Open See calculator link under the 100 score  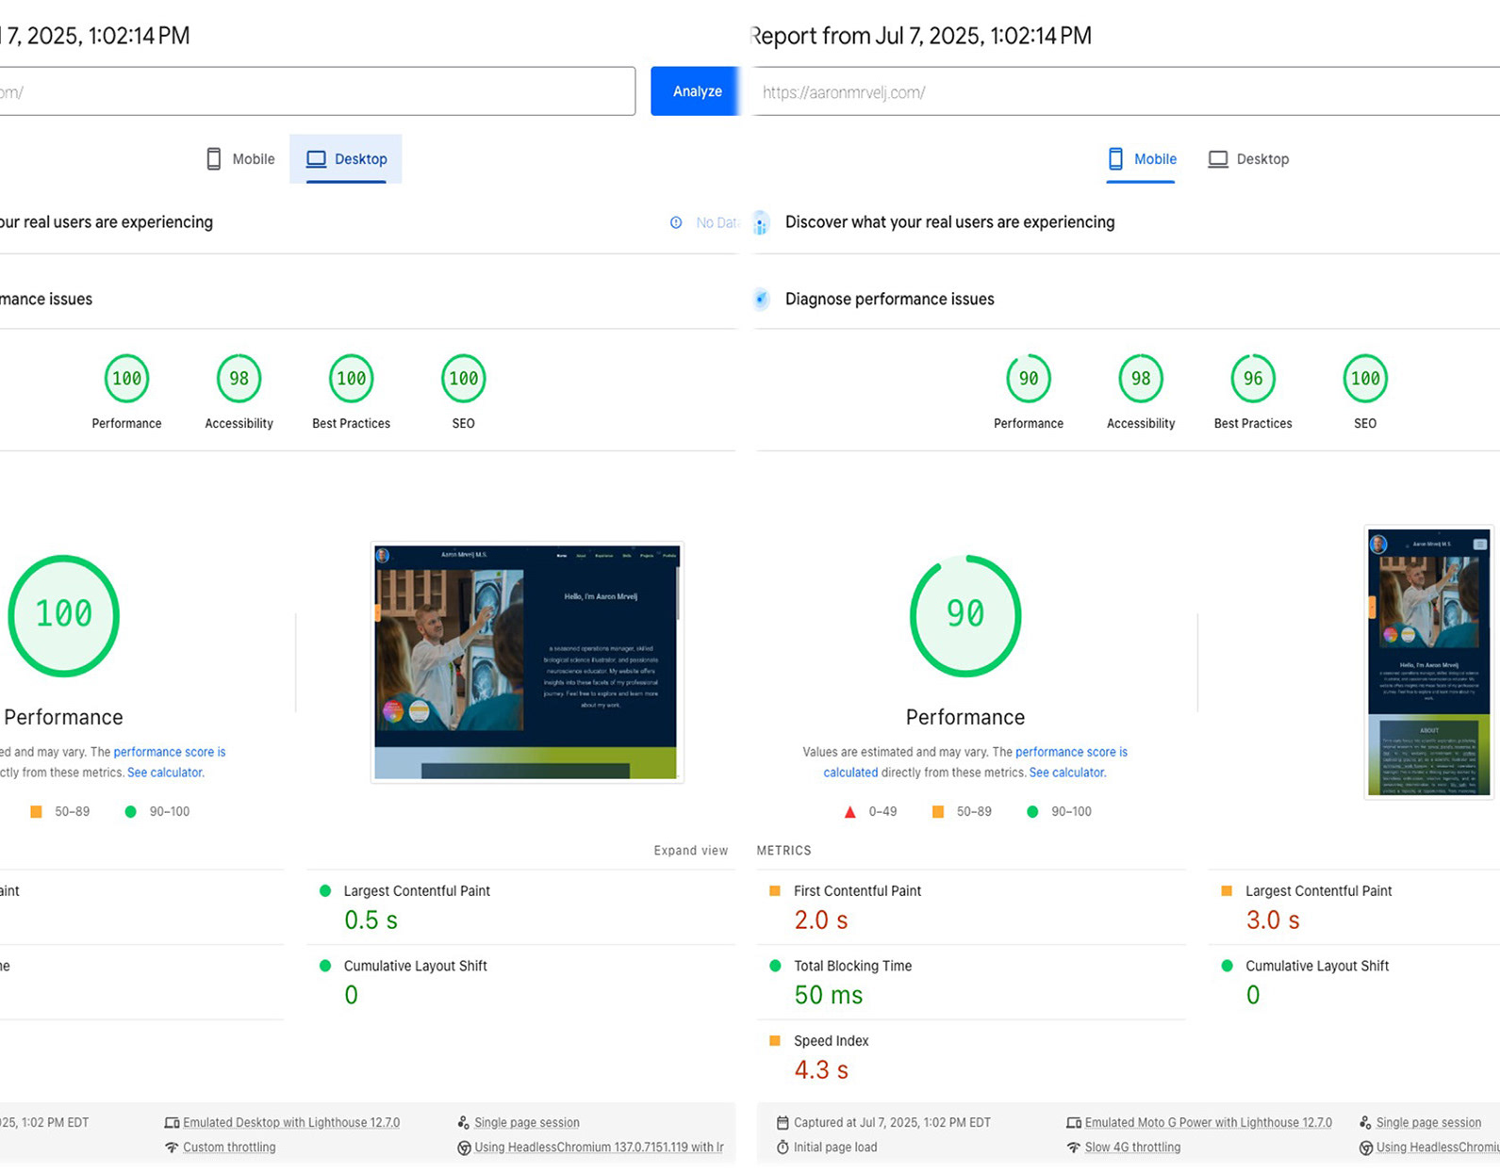click(164, 773)
